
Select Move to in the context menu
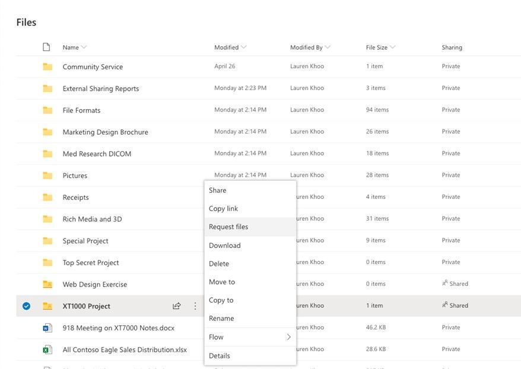coord(250,282)
